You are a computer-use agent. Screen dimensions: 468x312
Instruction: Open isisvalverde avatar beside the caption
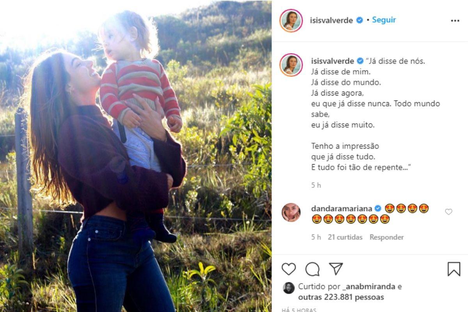pyautogui.click(x=291, y=65)
